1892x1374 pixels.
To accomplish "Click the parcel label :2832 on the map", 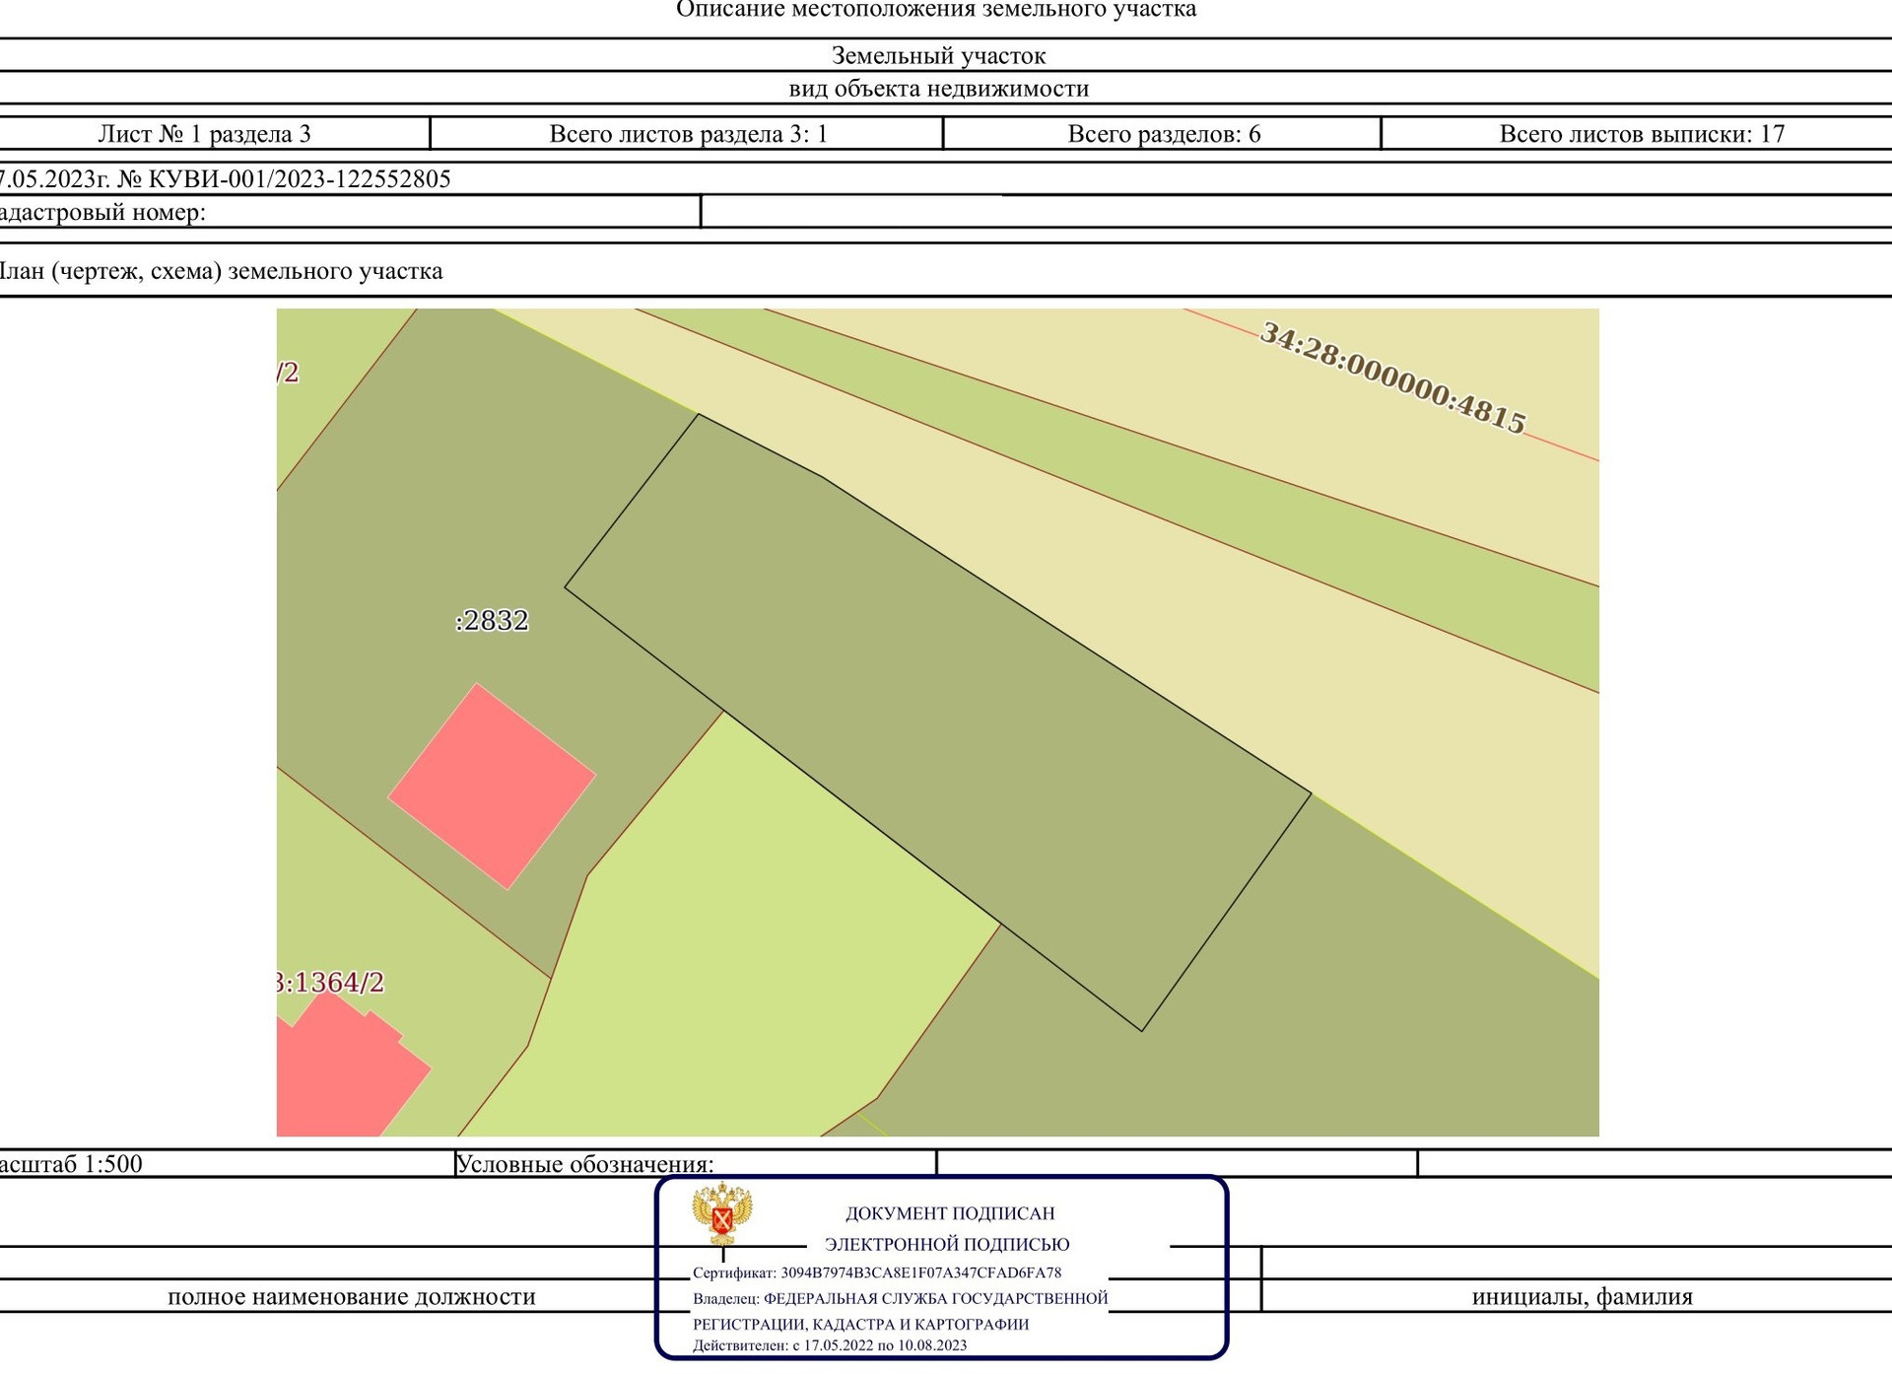I will [x=492, y=621].
